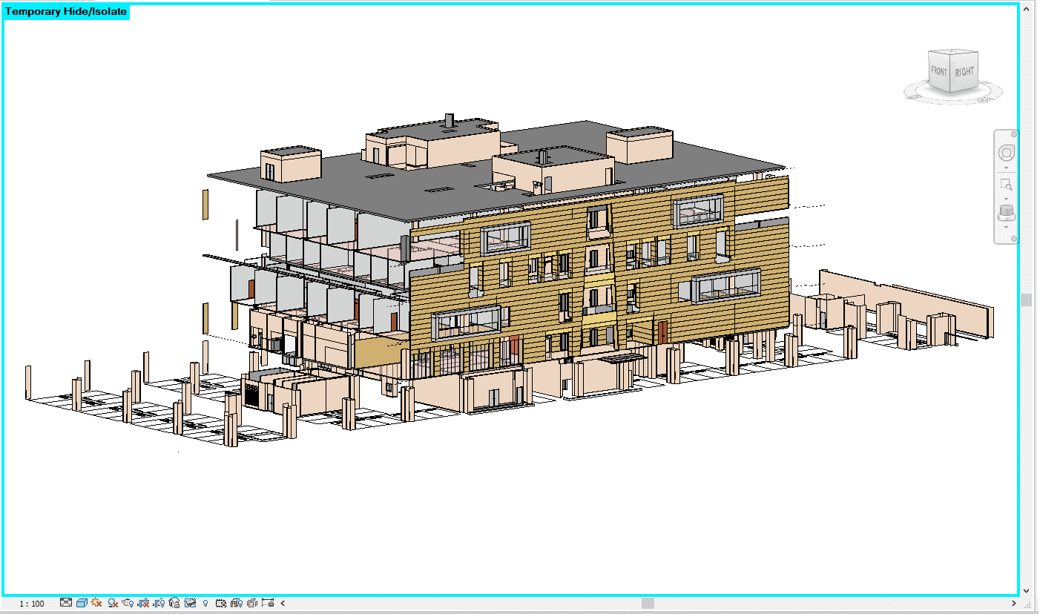Open the Detail Level options icon

(x=66, y=603)
